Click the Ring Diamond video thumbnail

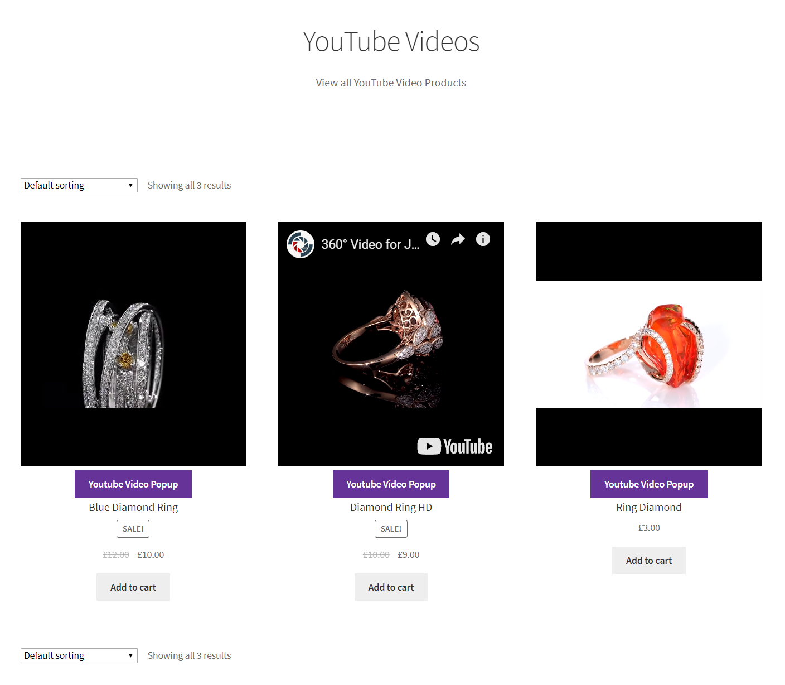click(648, 343)
